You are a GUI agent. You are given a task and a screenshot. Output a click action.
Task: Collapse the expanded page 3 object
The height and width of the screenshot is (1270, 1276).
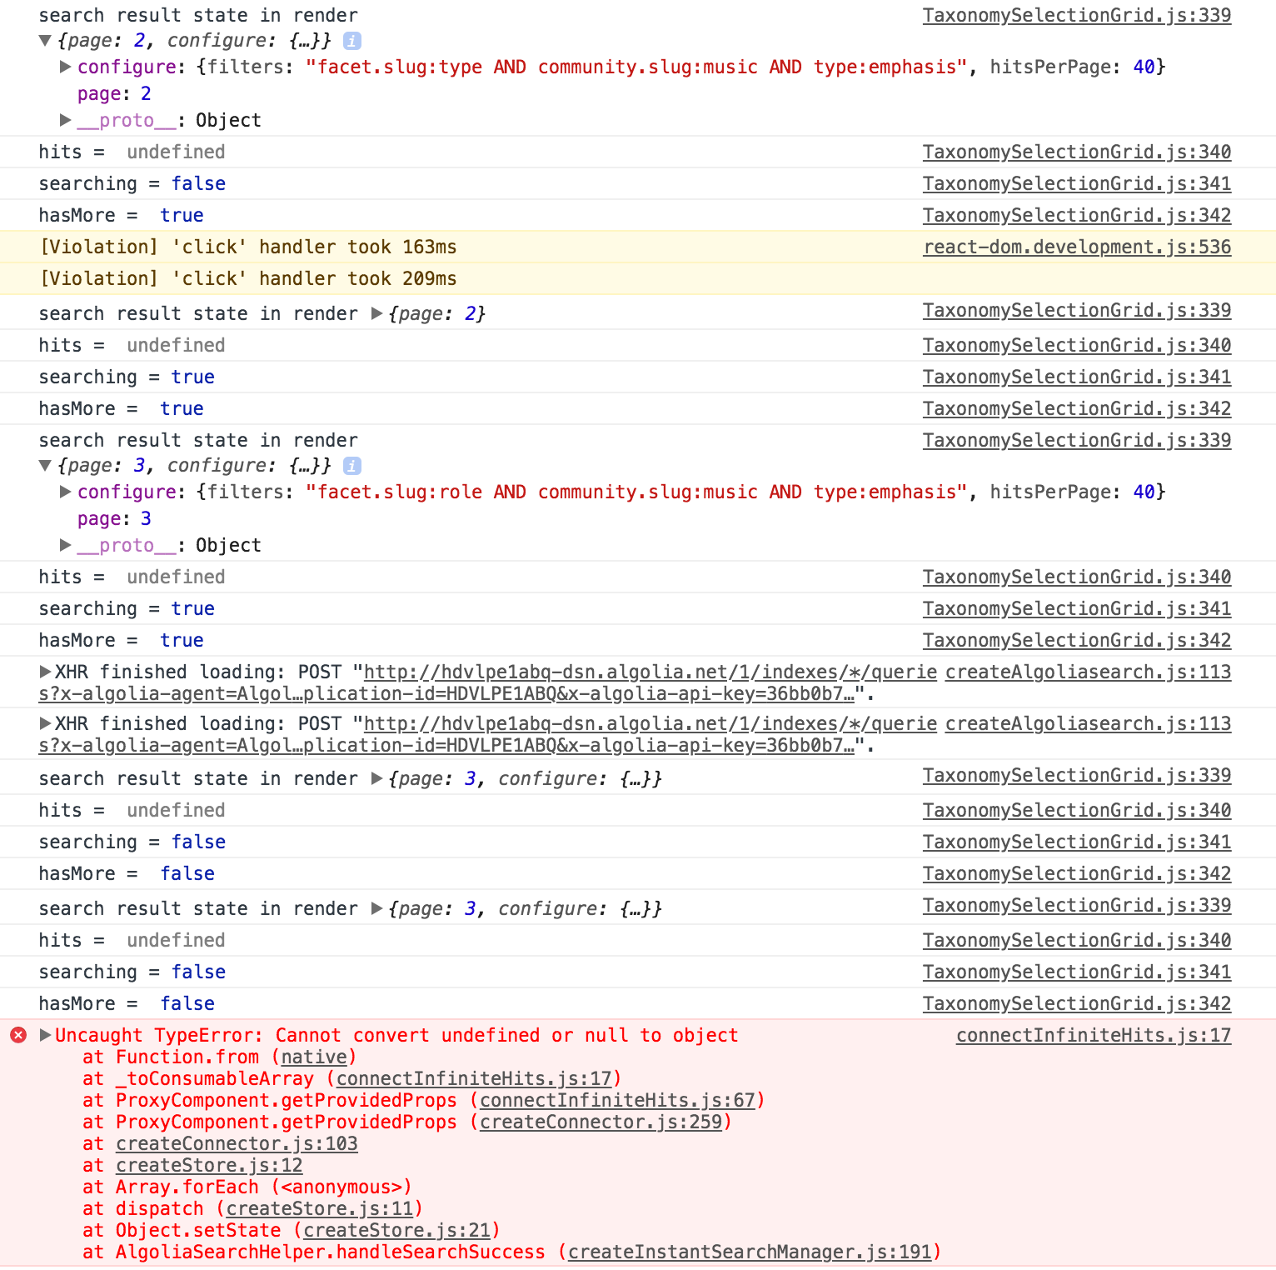coord(46,465)
